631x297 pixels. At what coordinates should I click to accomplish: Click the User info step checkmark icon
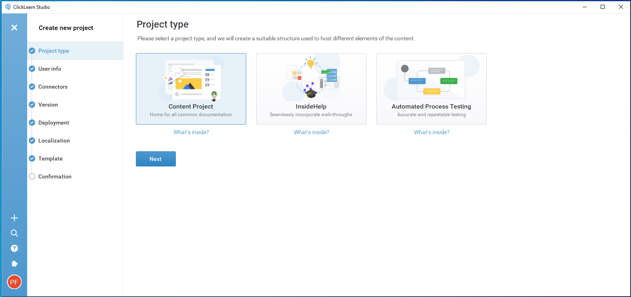click(x=32, y=69)
